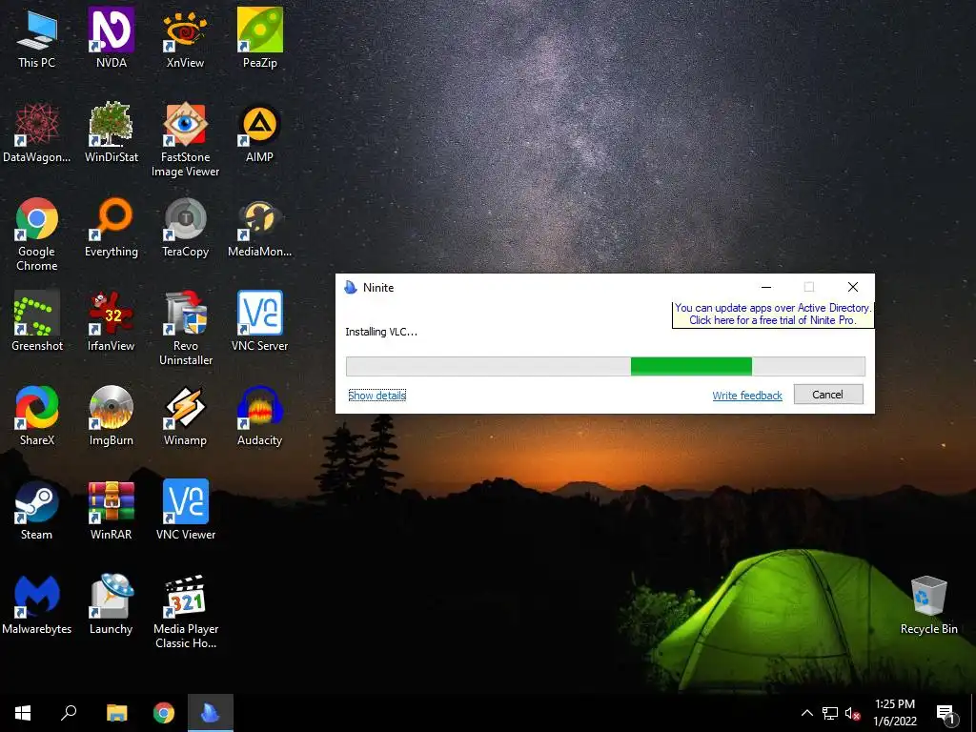This screenshot has height=732, width=976.
Task: Click the XnView desktop shortcut
Action: (185, 38)
